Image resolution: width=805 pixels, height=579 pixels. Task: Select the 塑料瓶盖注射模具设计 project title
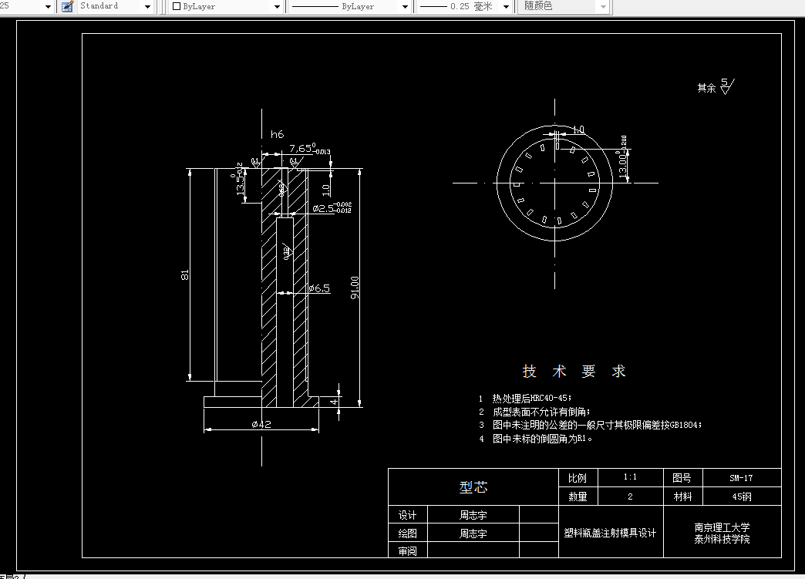611,533
